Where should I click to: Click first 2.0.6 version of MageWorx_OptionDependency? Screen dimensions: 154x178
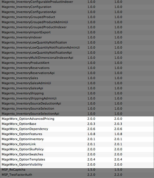91,129
